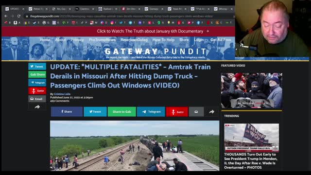
Task: Click the FEATURED VIDEO heading
Action: coord(233,66)
